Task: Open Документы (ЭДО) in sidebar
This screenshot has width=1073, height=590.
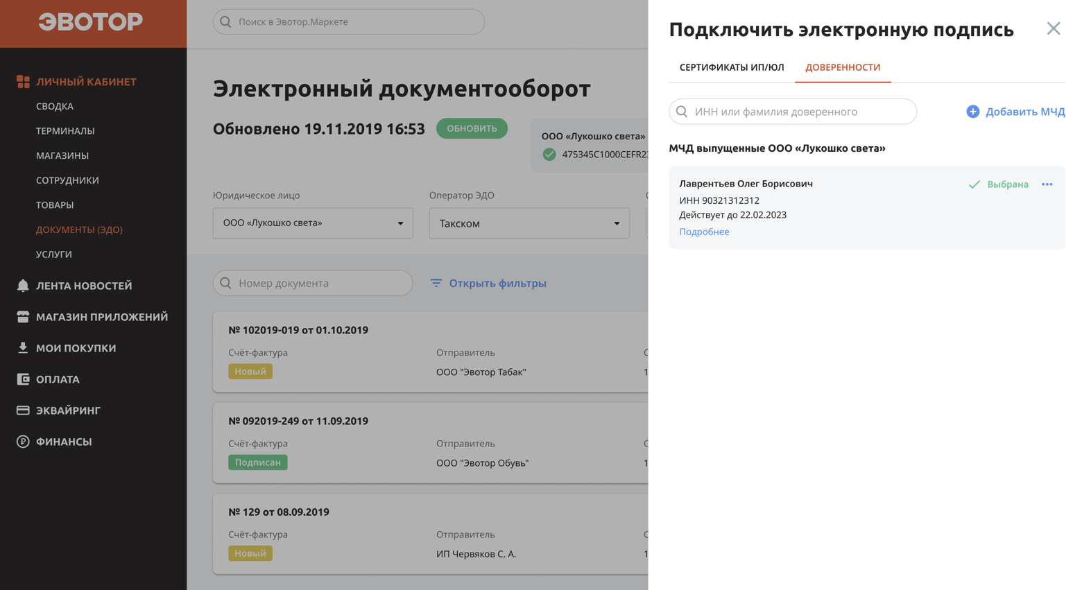Action: tap(79, 229)
